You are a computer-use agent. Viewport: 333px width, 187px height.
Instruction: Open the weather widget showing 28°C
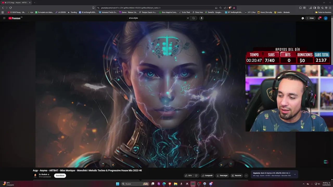pos(8,184)
